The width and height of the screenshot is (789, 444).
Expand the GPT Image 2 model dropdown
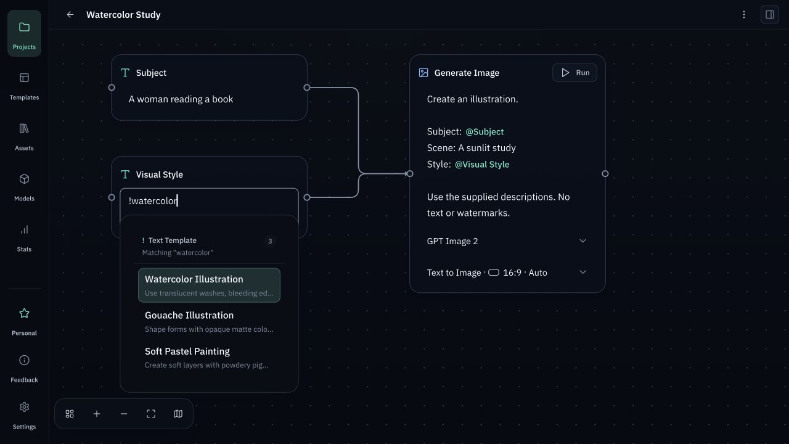(507, 241)
